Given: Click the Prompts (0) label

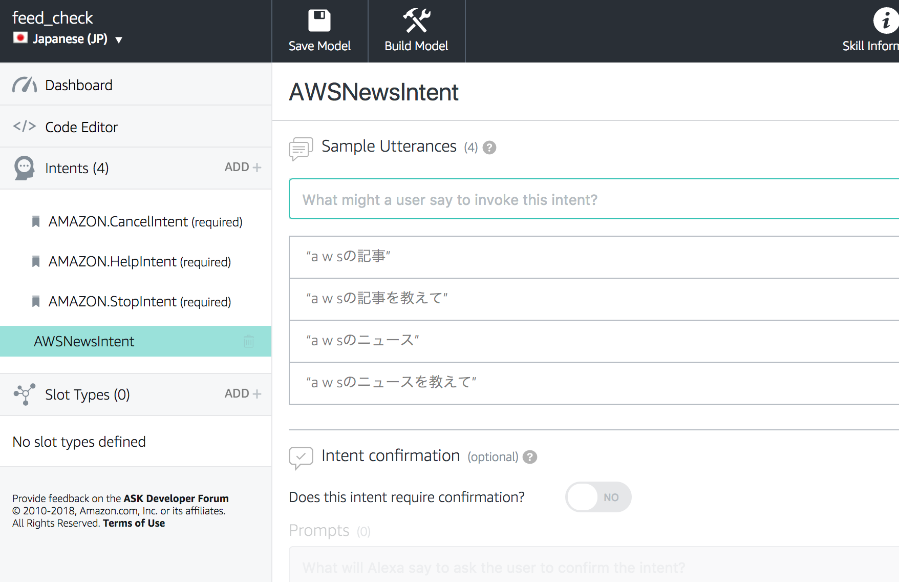Looking at the screenshot, I should tap(330, 531).
